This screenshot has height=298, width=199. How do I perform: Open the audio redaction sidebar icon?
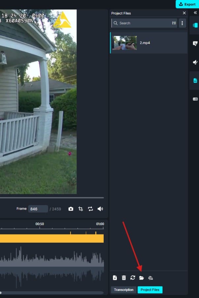pos(195,62)
